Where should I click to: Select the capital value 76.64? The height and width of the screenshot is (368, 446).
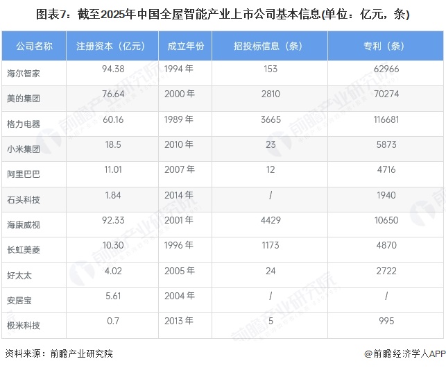tap(113, 94)
